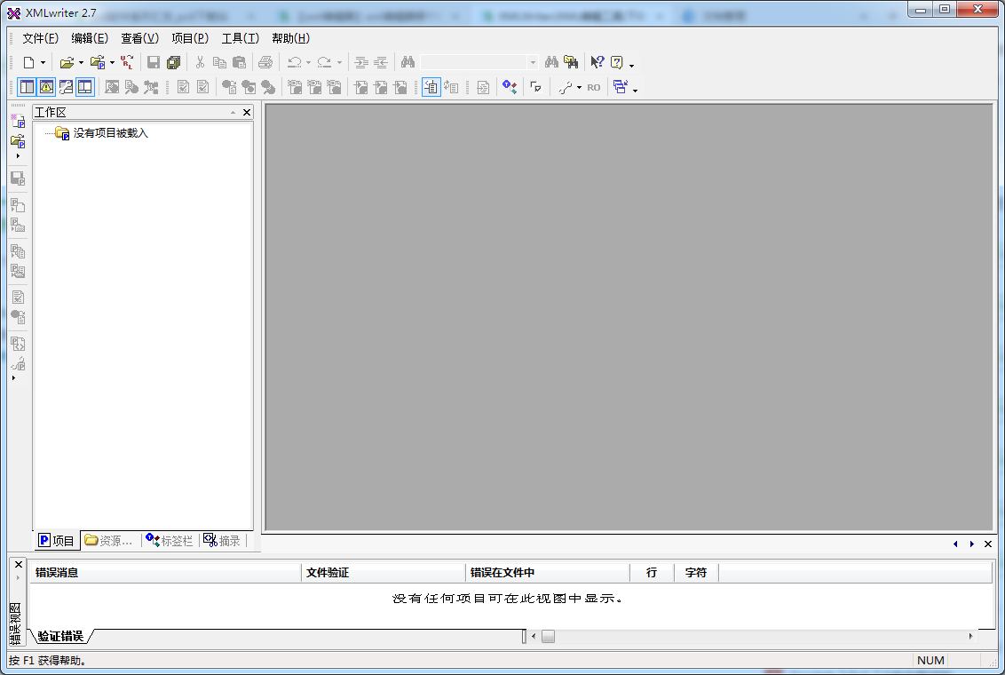Expand the redo history dropdown arrow
Screen dimensions: 1005x675
coord(340,63)
